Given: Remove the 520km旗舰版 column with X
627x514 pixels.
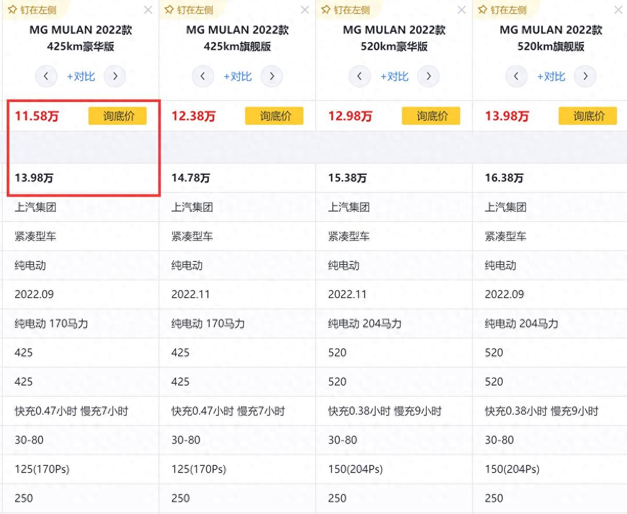Looking at the screenshot, I should pyautogui.click(x=619, y=10).
